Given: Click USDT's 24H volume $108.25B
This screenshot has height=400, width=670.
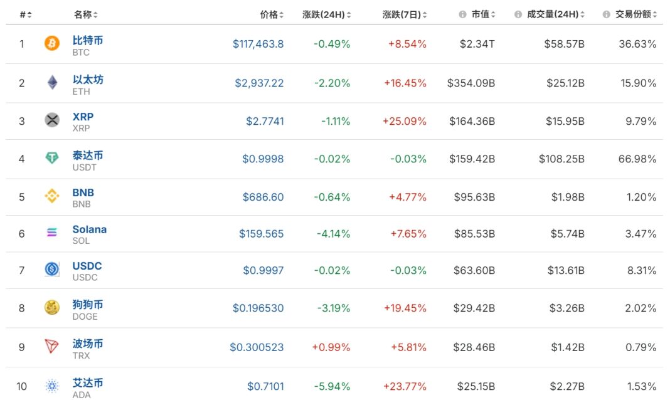Looking at the screenshot, I should coord(561,159).
